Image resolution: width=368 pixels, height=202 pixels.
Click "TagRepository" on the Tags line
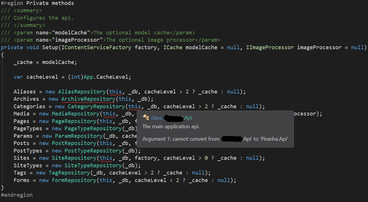click(x=69, y=172)
